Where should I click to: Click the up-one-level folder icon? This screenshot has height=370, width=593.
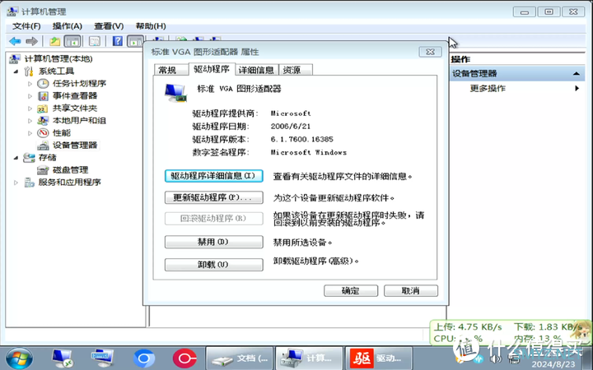(55, 41)
